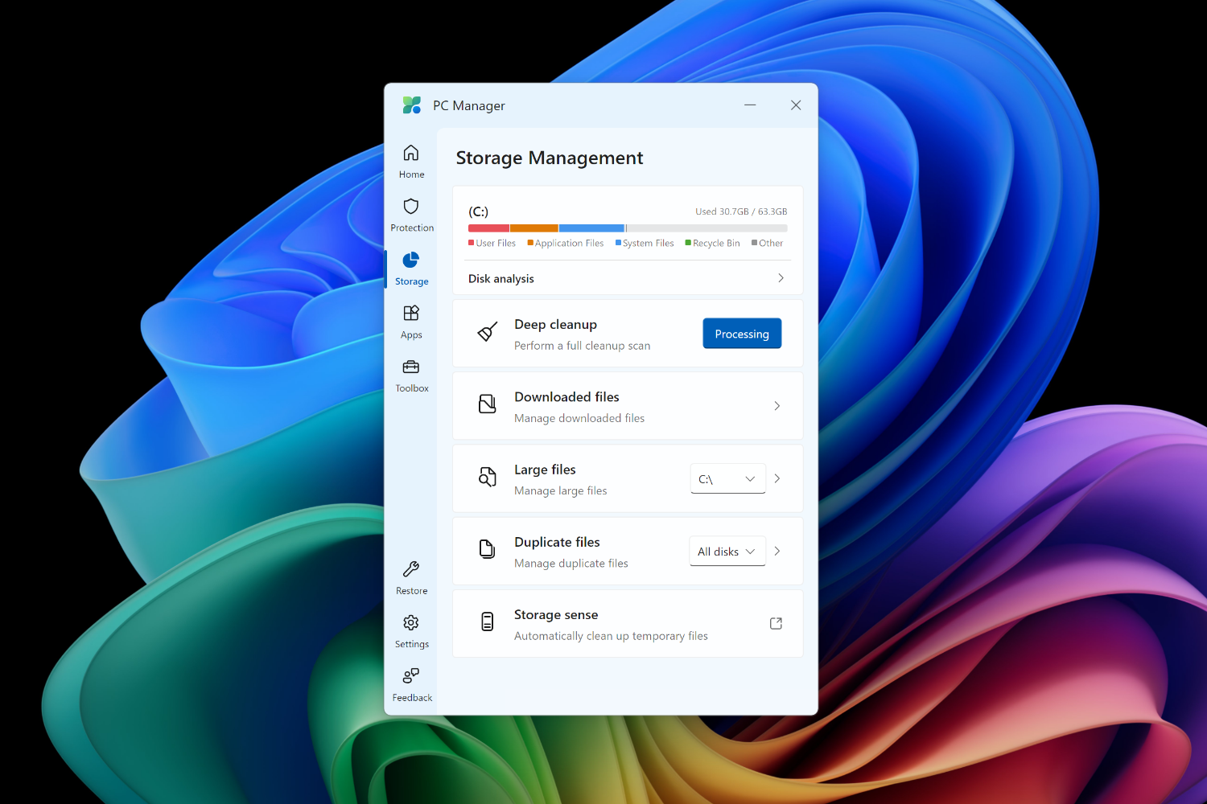Select the Storage pie chart icon
Screen dimensions: 1207x804
point(411,260)
